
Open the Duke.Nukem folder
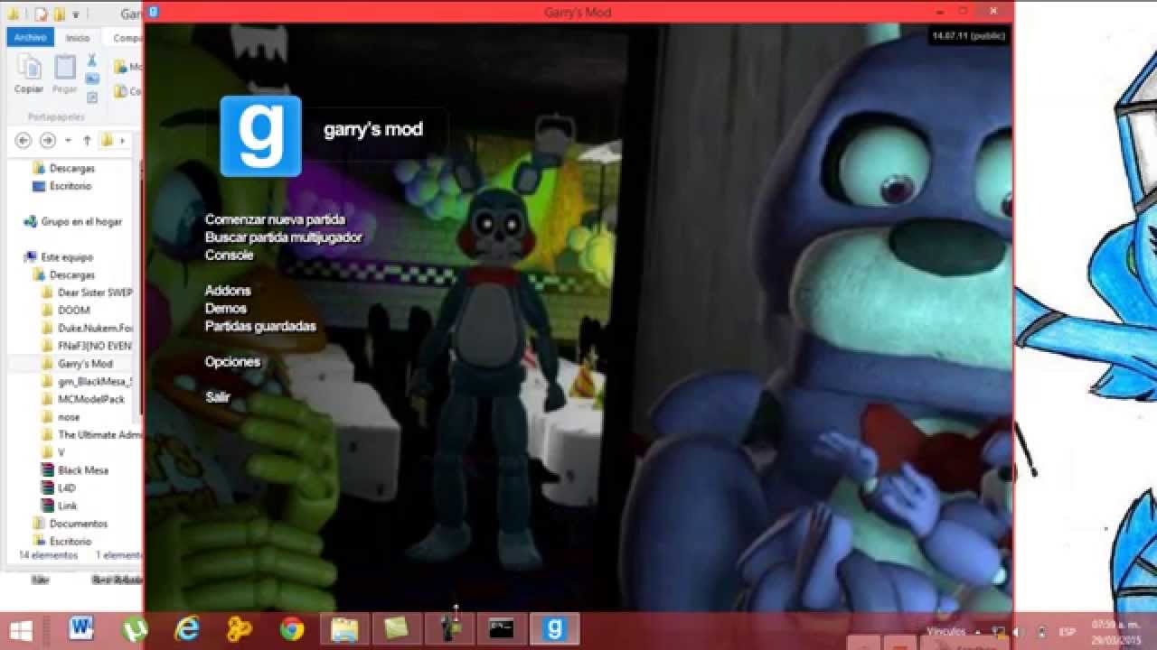click(88, 328)
